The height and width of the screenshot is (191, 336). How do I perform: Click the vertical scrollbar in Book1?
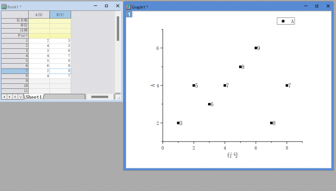point(118,29)
